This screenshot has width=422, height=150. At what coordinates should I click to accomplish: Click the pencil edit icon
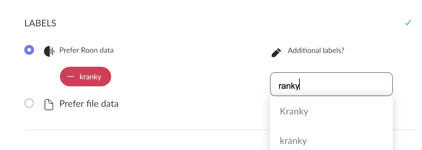point(276,52)
